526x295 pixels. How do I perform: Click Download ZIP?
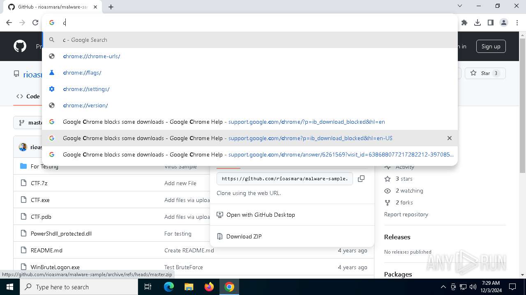tap(244, 236)
